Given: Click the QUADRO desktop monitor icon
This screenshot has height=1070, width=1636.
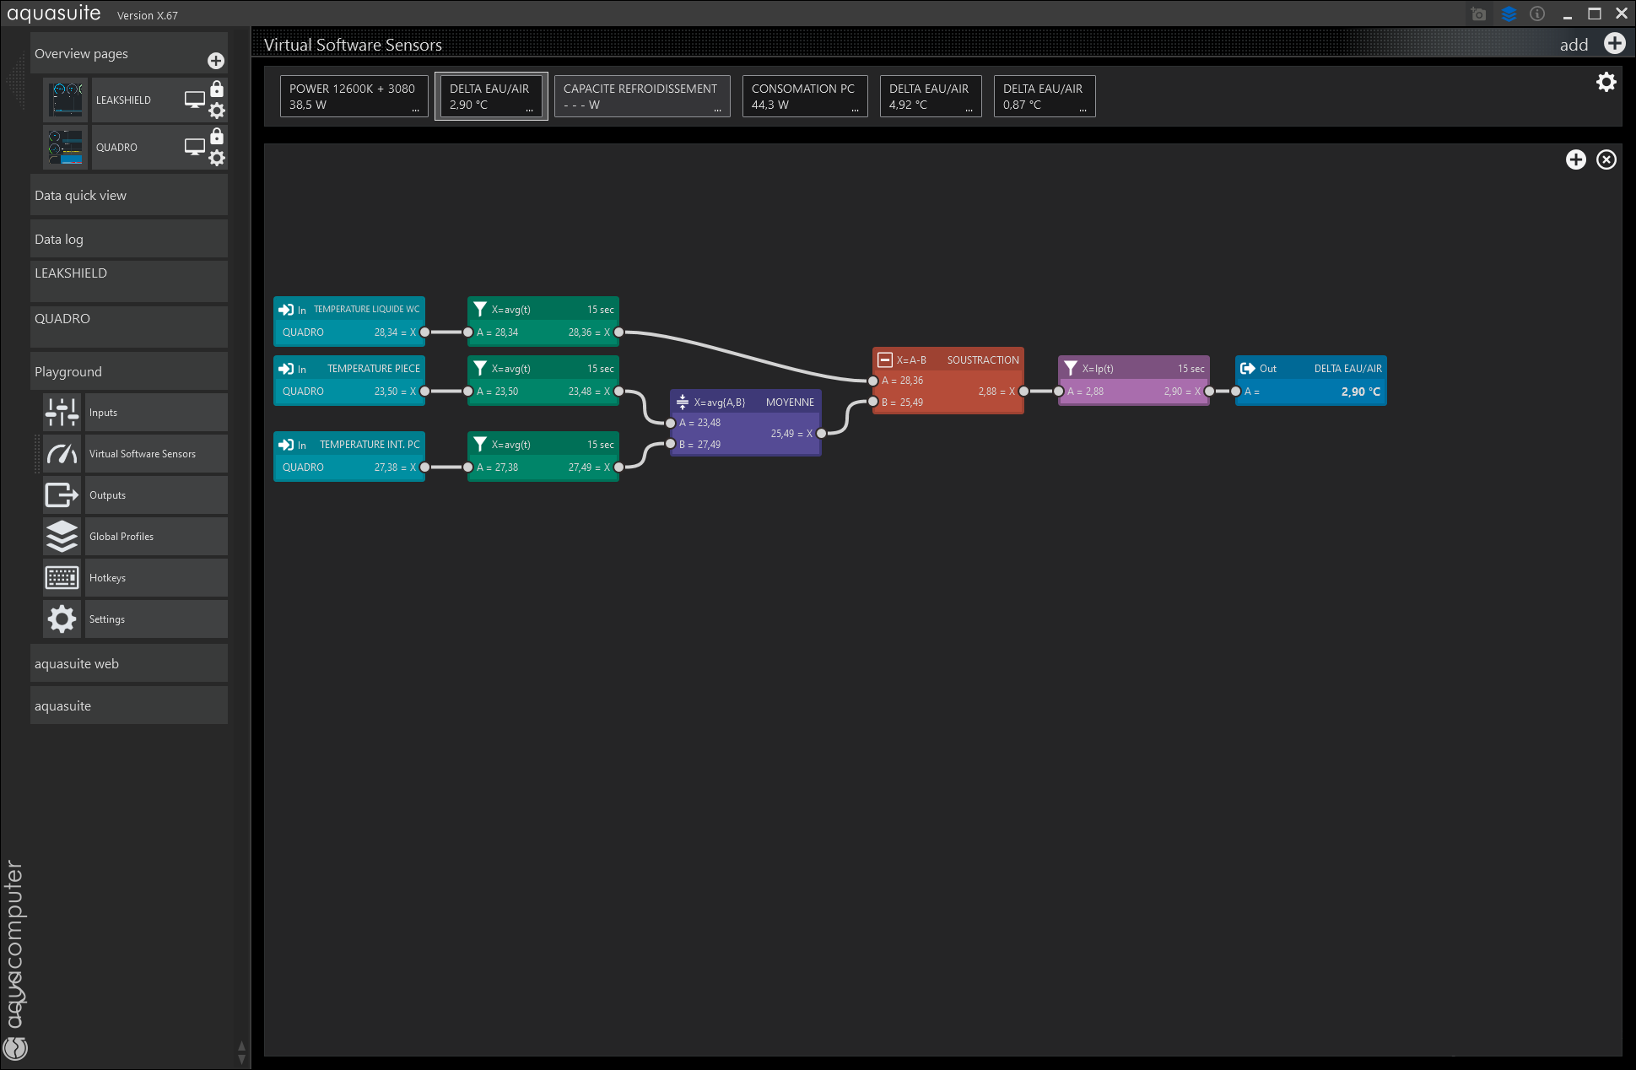Looking at the screenshot, I should [194, 147].
